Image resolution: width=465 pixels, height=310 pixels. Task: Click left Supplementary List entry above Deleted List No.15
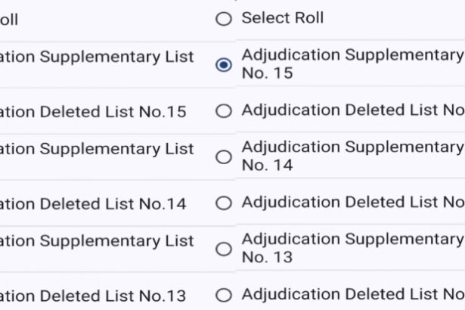click(x=97, y=57)
